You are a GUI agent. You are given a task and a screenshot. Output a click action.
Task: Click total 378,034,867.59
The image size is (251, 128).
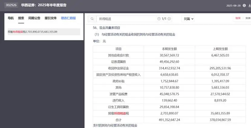tap(220, 120)
